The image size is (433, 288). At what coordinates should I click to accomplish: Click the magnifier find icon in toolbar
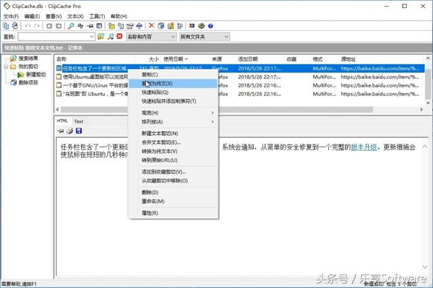tap(71, 26)
